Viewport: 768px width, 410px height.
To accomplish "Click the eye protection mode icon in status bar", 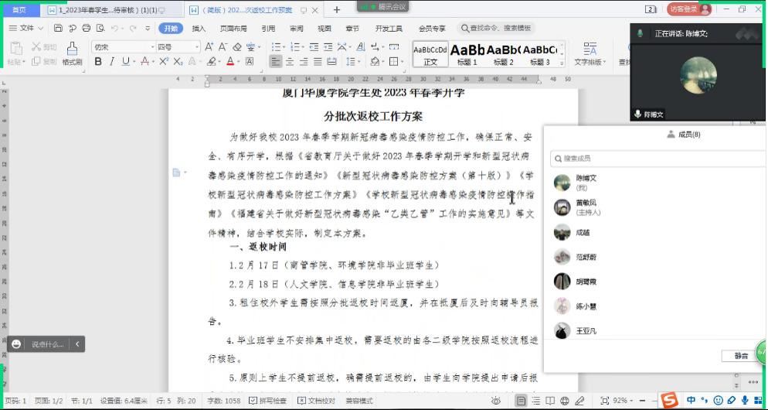I will (495, 401).
